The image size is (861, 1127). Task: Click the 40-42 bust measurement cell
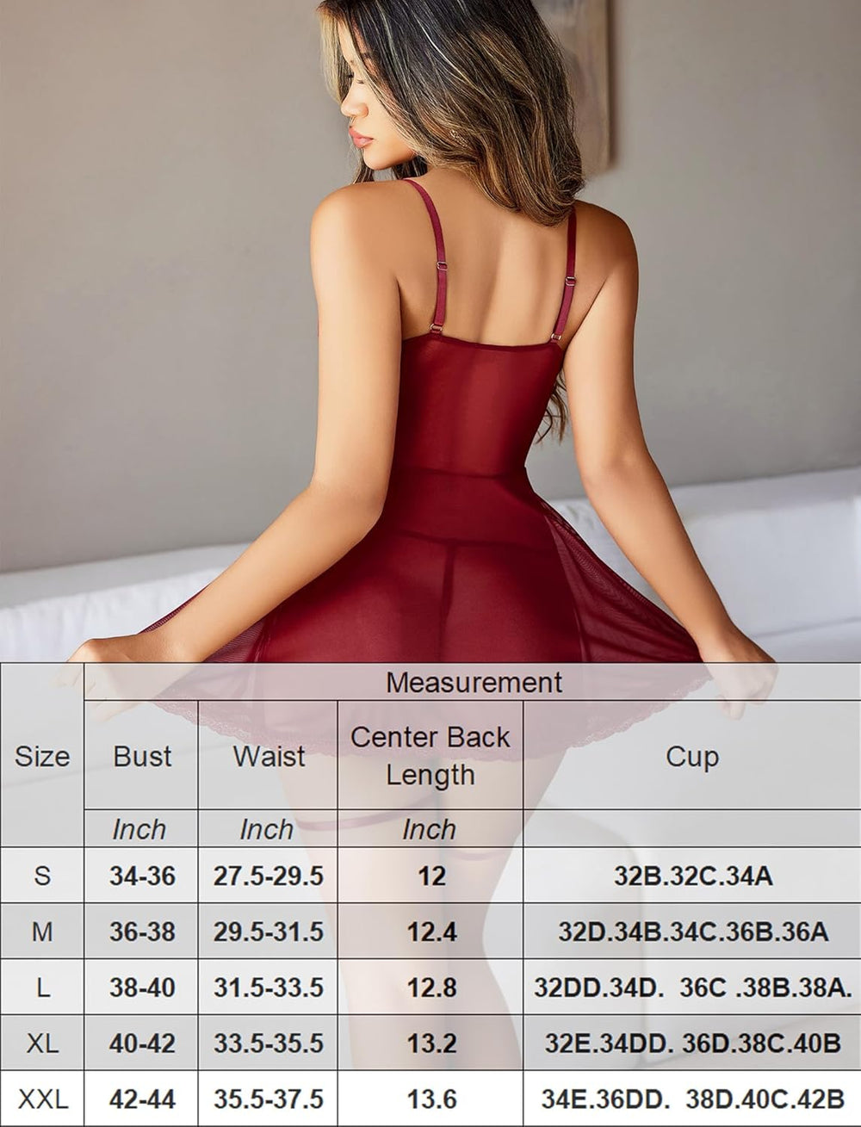[x=142, y=1043]
